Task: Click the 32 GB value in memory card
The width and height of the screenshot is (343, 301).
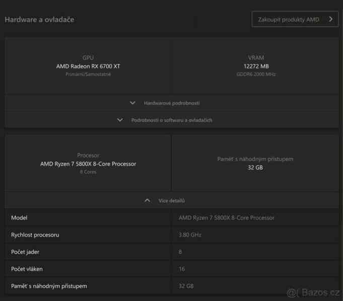Action: coord(255,167)
